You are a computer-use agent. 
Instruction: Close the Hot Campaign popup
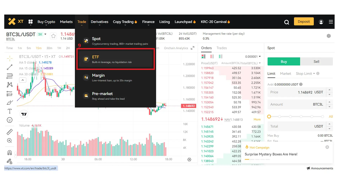click(327, 147)
